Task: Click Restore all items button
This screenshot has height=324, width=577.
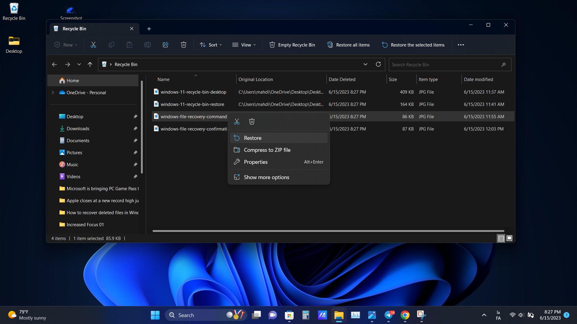Action: click(349, 45)
